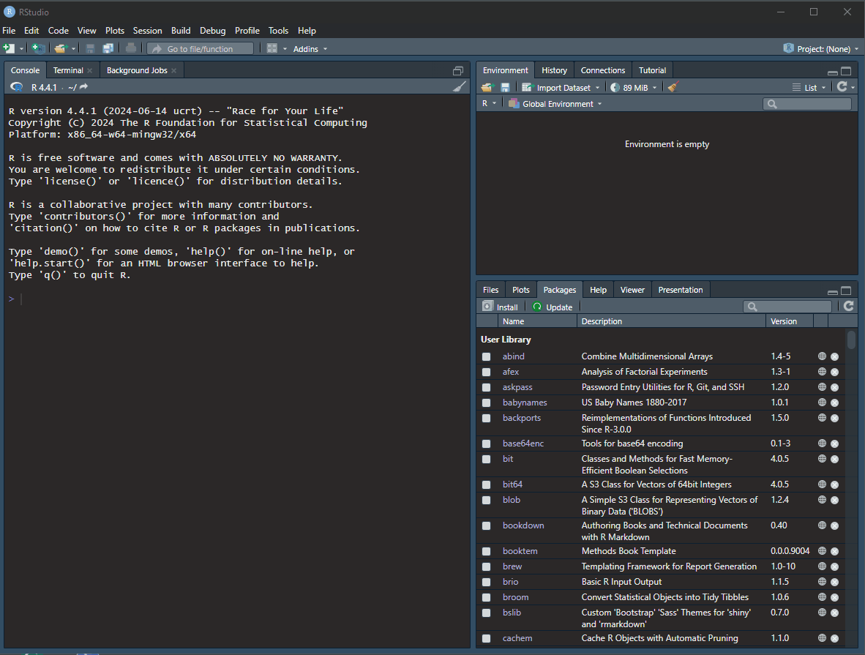Load the afex package via its checkbox
Image resolution: width=865 pixels, height=655 pixels.
click(x=486, y=372)
